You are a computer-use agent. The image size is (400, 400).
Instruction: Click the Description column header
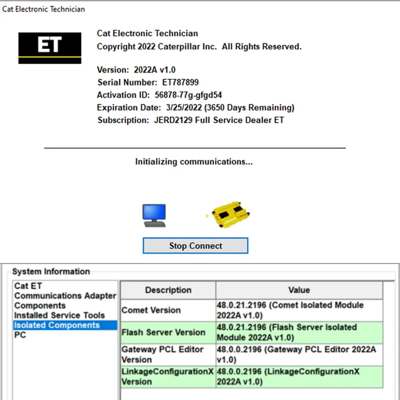pyautogui.click(x=168, y=290)
